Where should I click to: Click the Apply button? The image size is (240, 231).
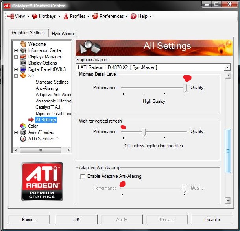(x=122, y=220)
